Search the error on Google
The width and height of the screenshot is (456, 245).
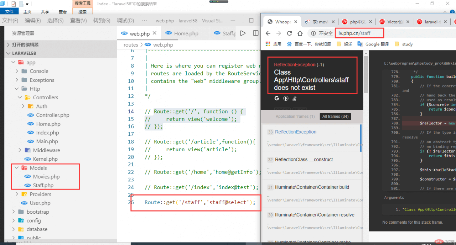(277, 98)
